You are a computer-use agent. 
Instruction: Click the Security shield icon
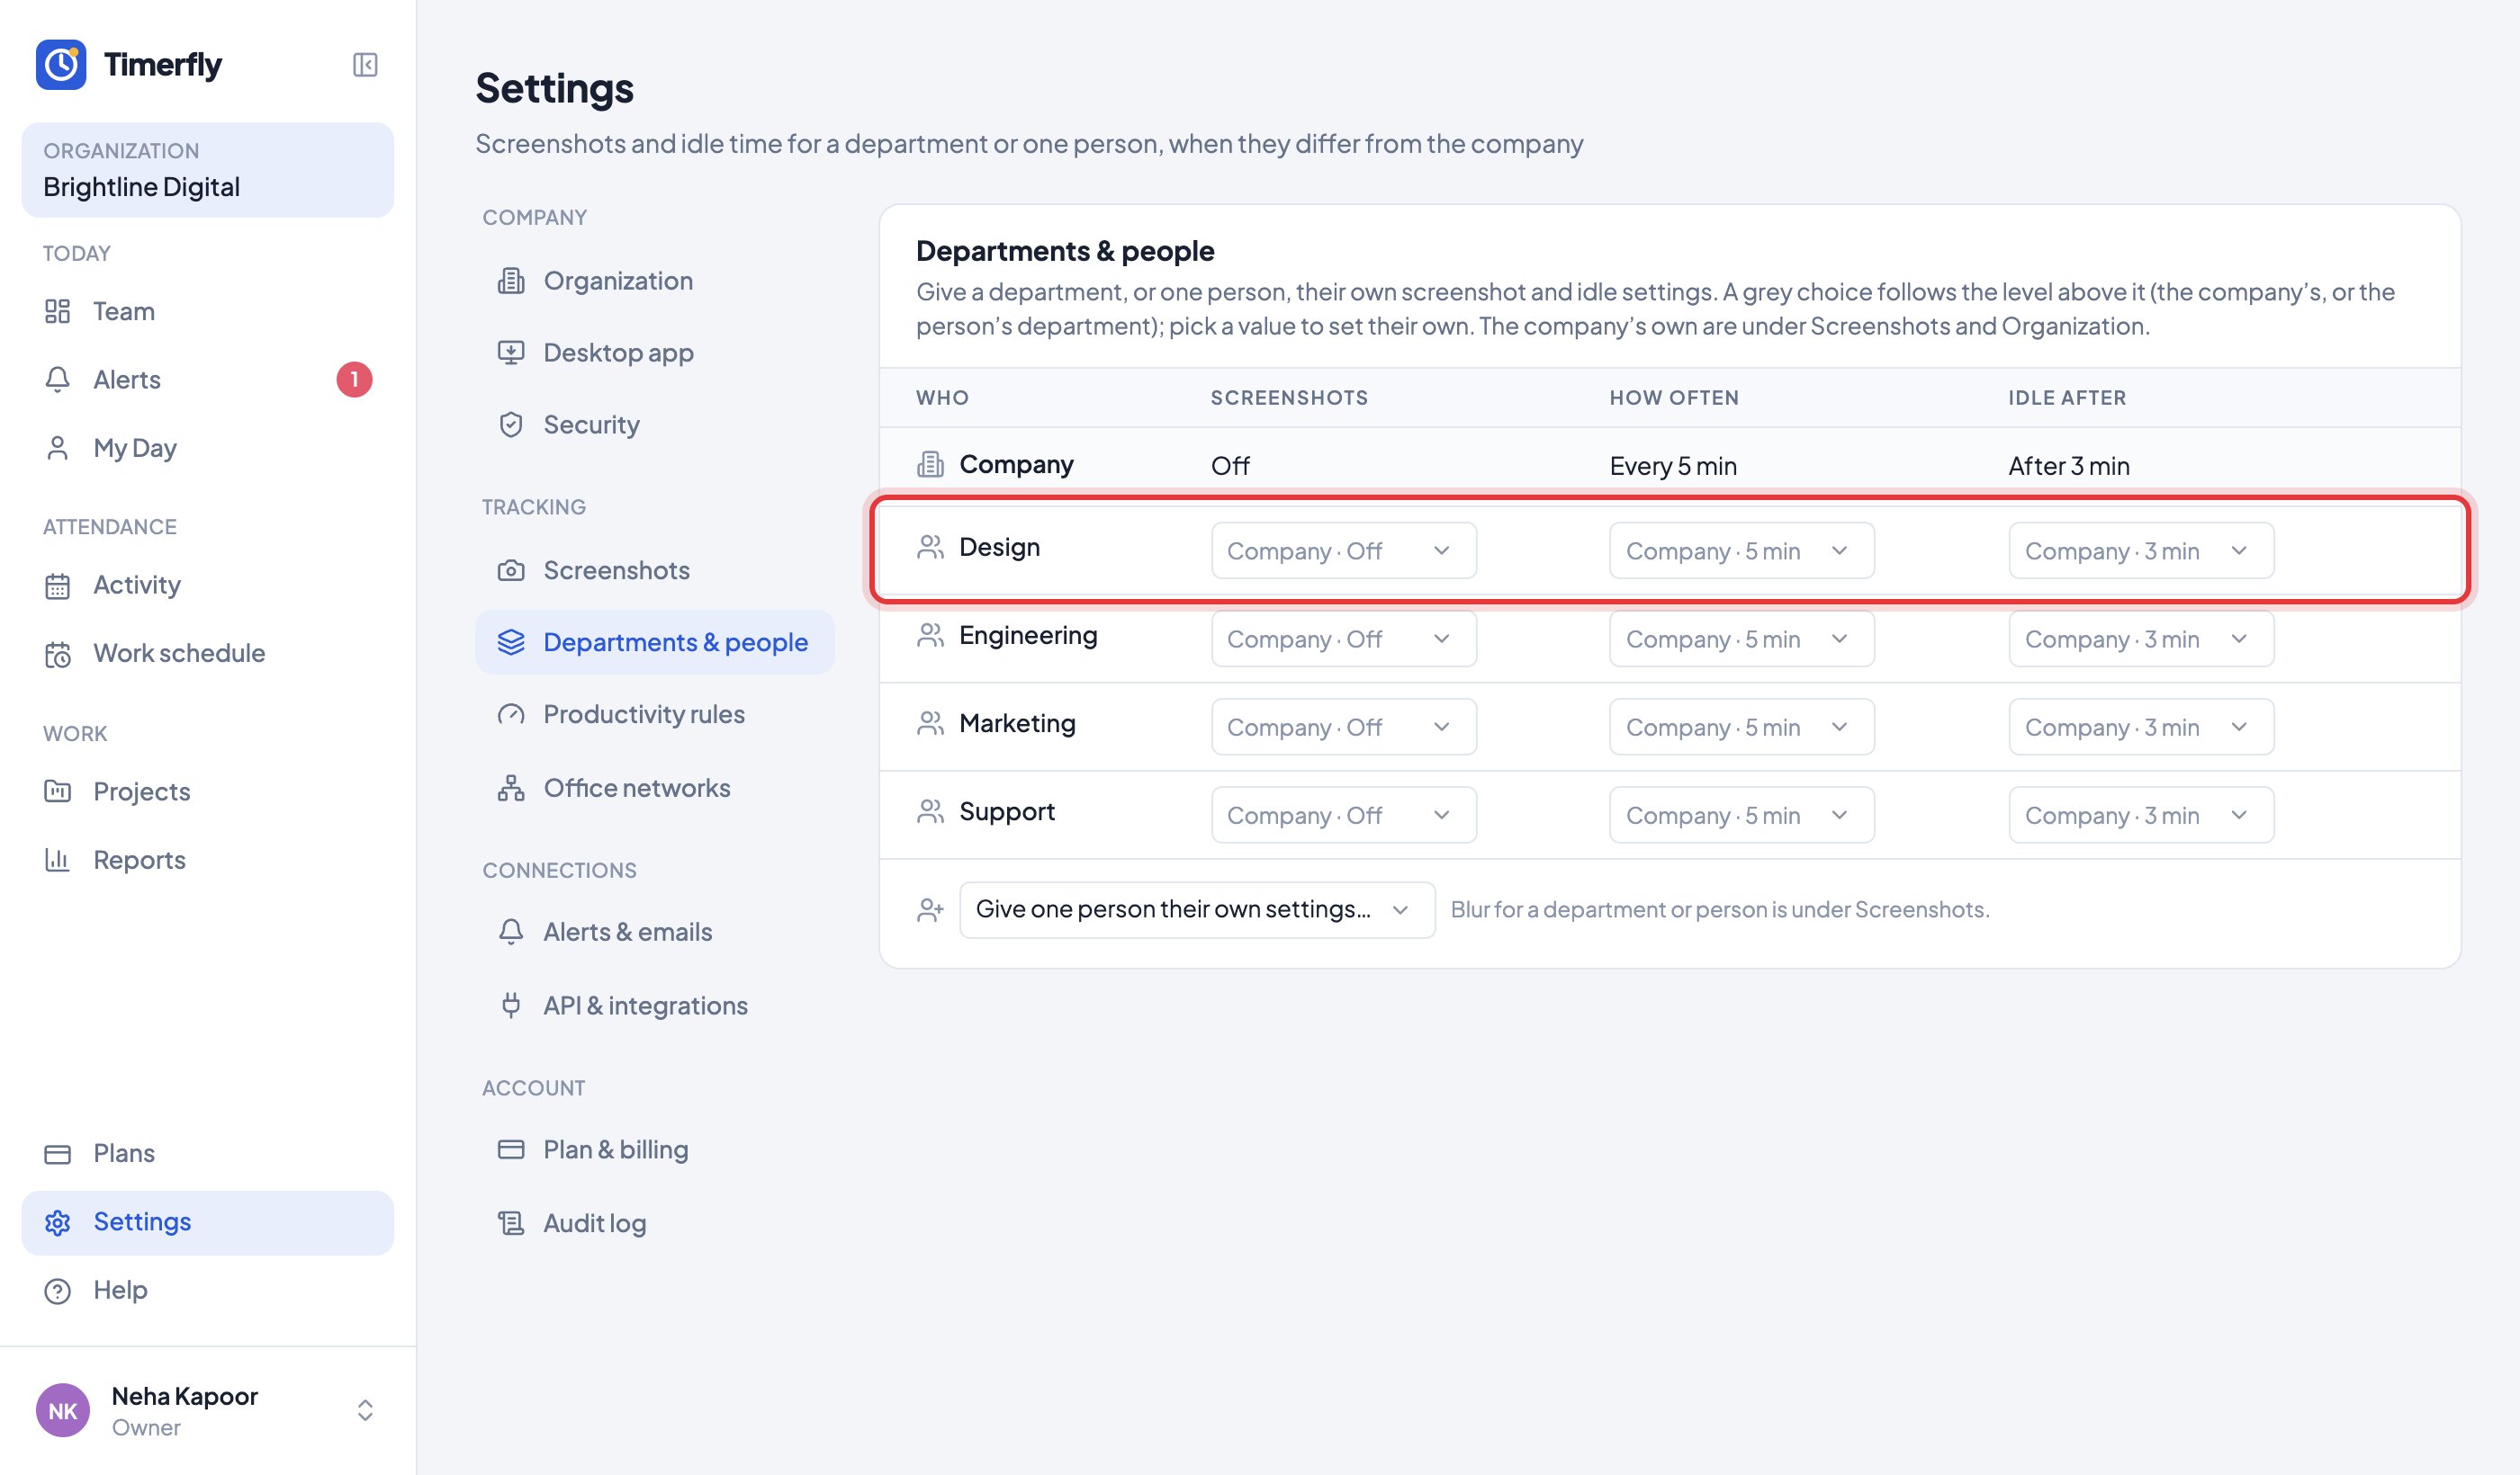point(511,425)
